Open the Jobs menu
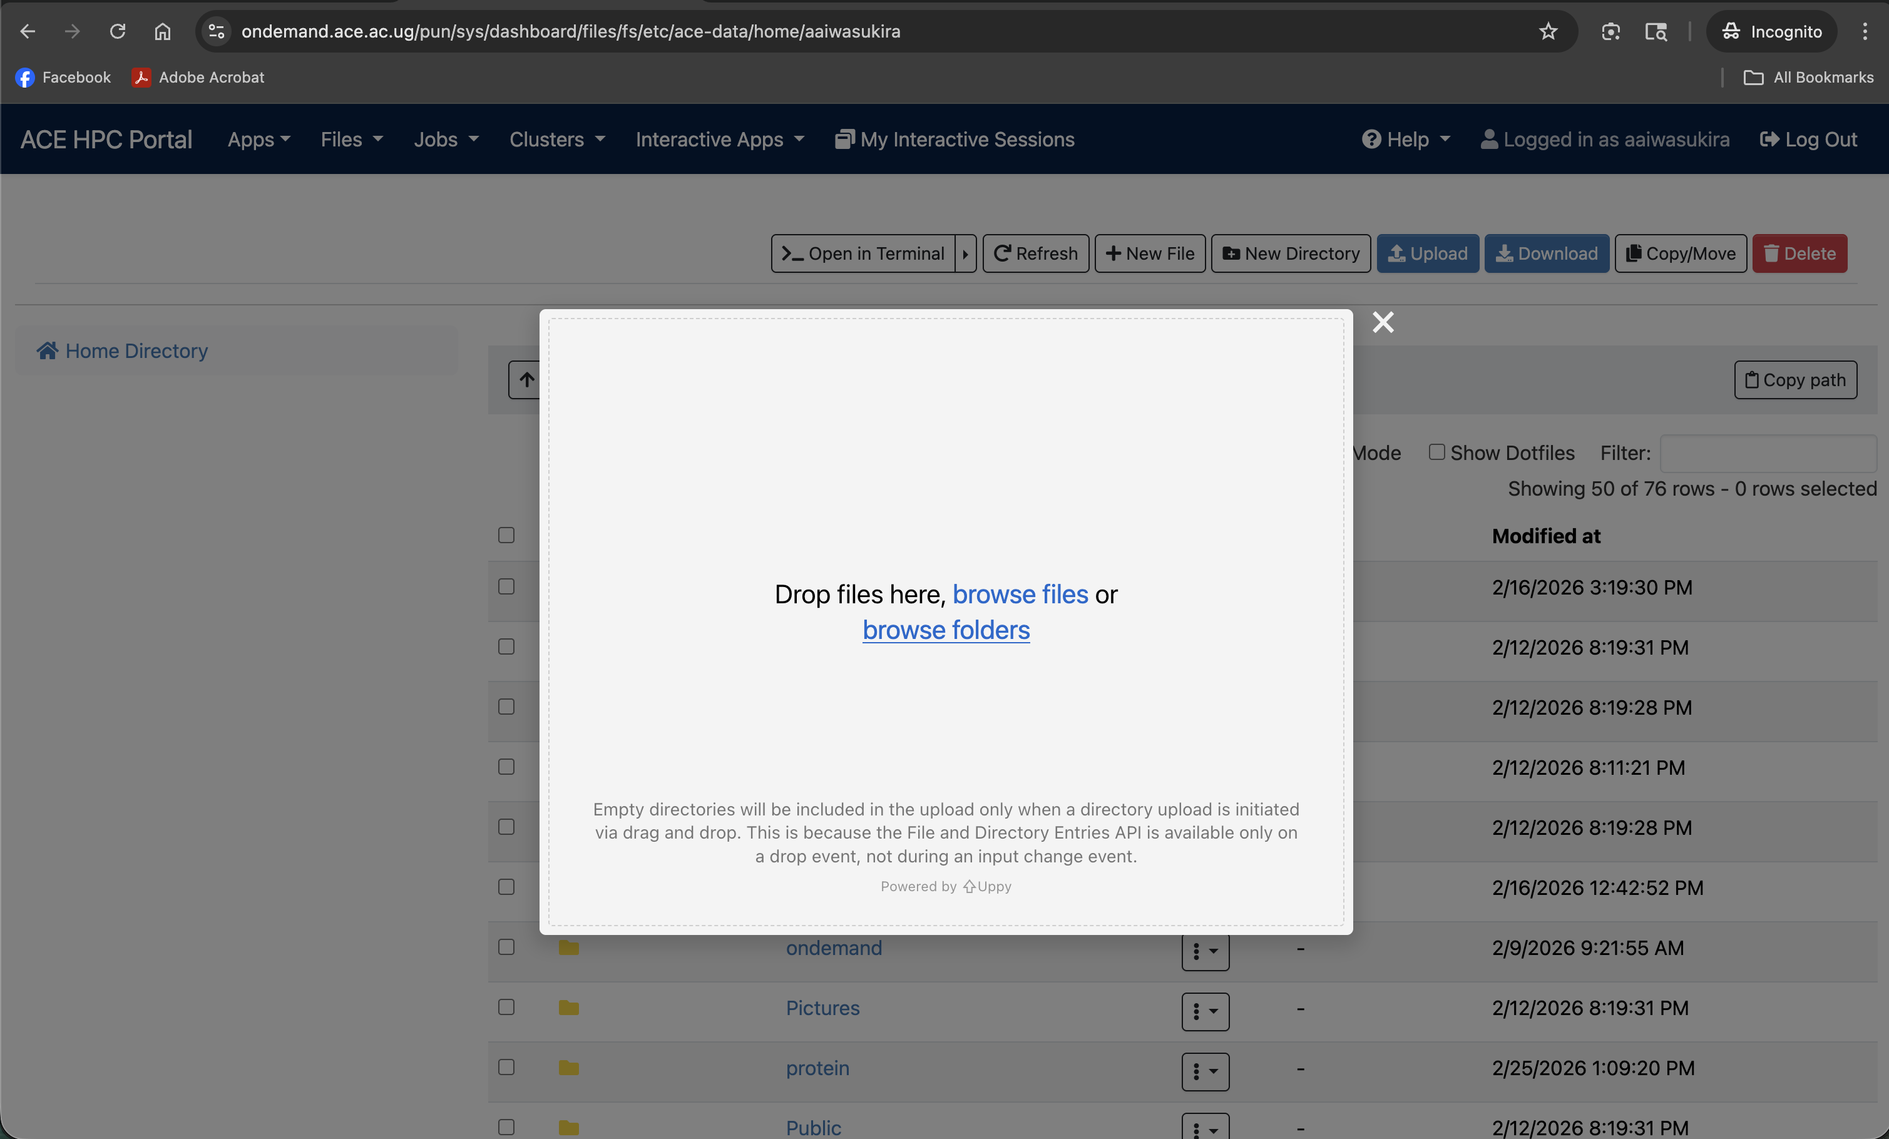The image size is (1889, 1139). [x=446, y=140]
